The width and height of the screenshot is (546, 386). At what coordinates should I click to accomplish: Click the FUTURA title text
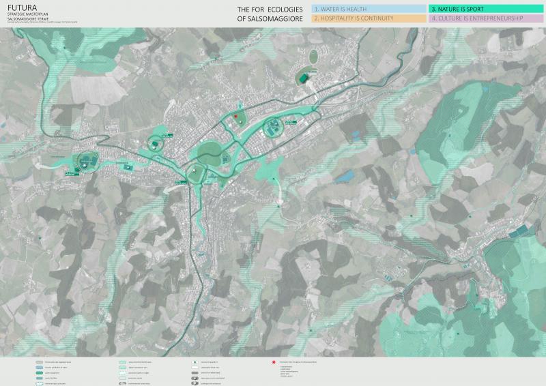18,6
